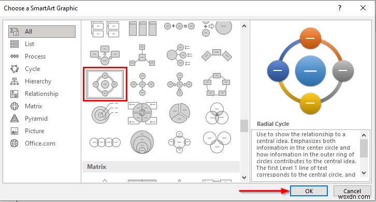
Task: Select the Radial Cycle layout thumbnail
Action: point(105,84)
